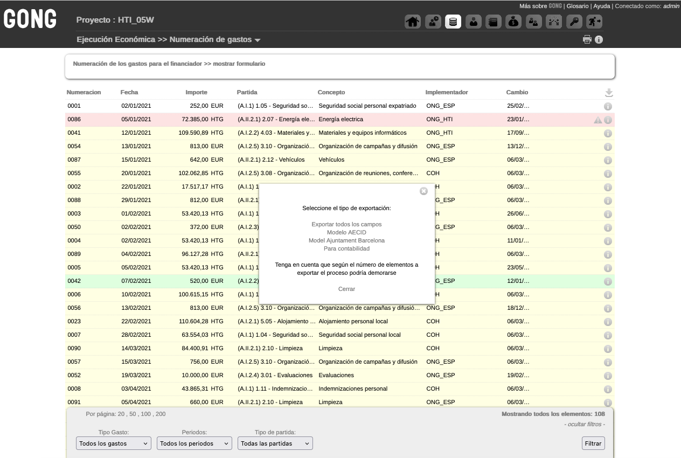The image size is (681, 458).
Task: Expand the Tipo de partida dropdown
Action: [275, 443]
